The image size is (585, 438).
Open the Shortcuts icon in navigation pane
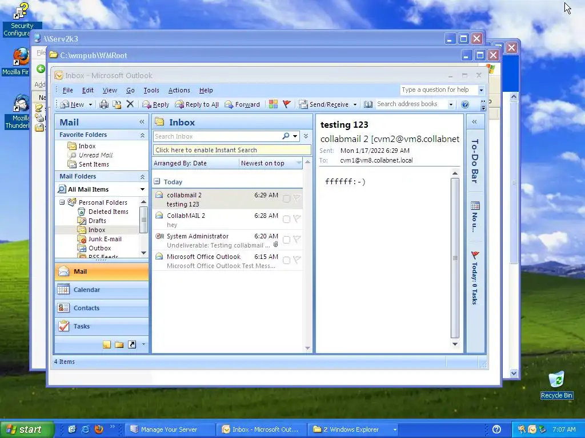pyautogui.click(x=132, y=344)
